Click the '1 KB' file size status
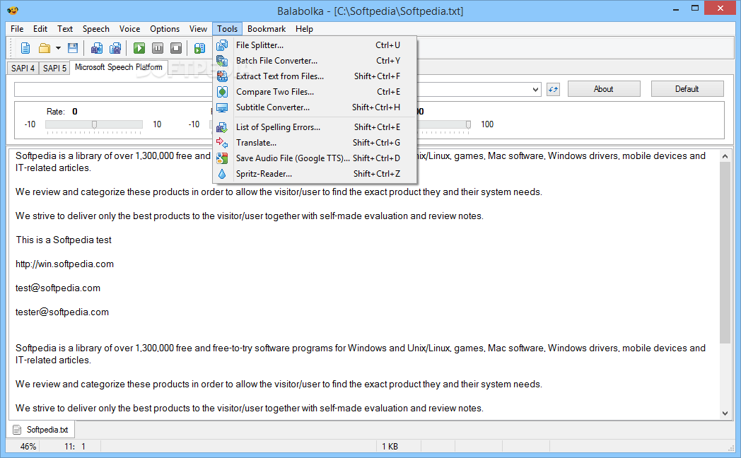The width and height of the screenshot is (741, 458). (390, 447)
